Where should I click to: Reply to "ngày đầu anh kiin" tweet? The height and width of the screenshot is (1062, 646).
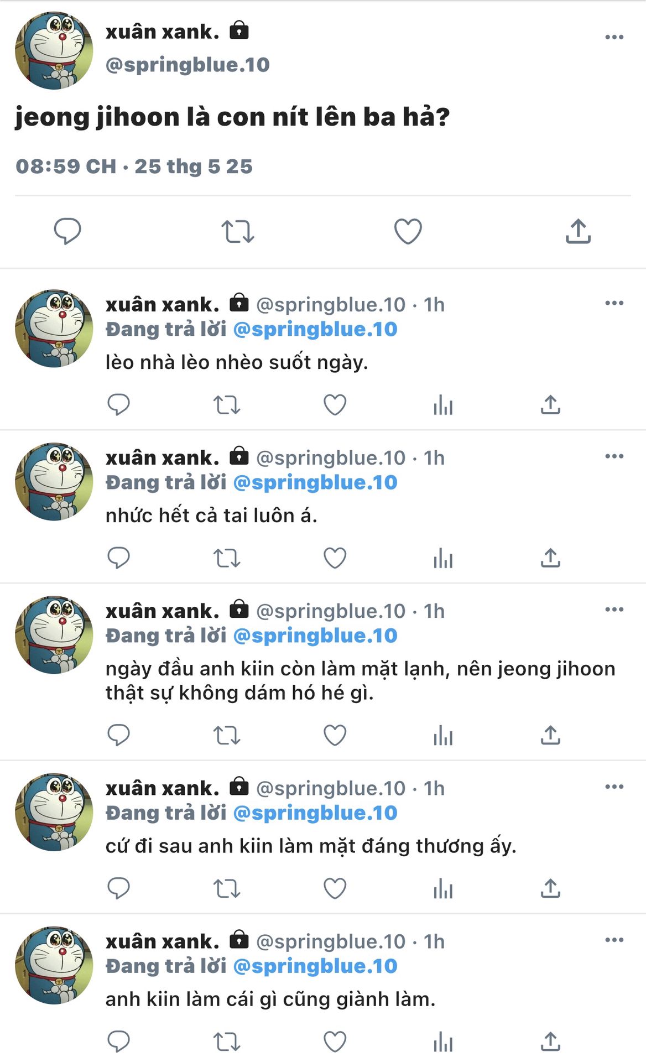point(118,735)
